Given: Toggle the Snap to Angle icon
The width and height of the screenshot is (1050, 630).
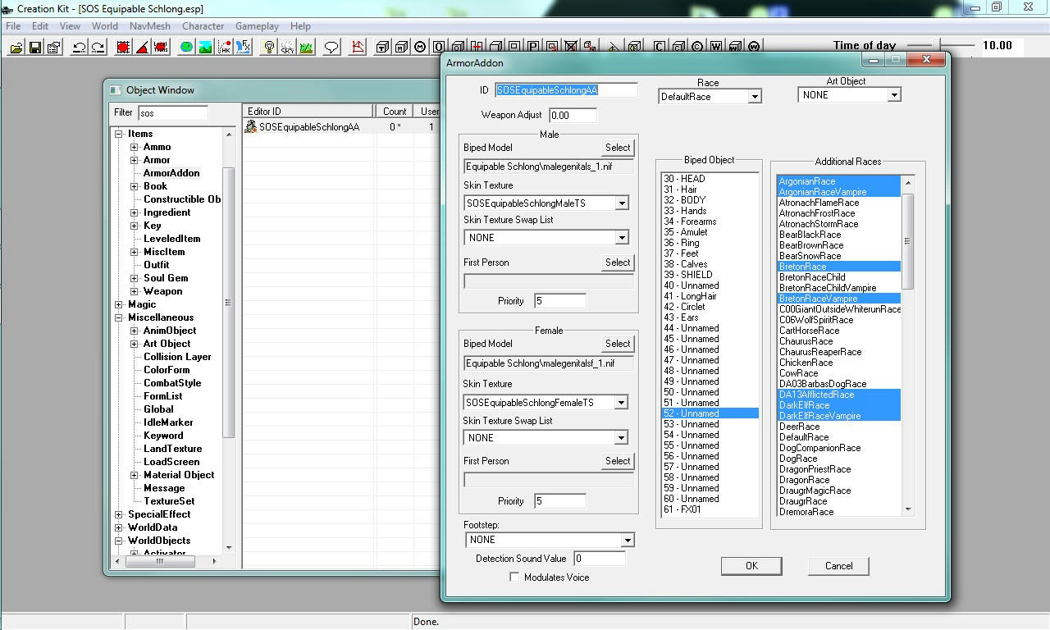Looking at the screenshot, I should 142,48.
